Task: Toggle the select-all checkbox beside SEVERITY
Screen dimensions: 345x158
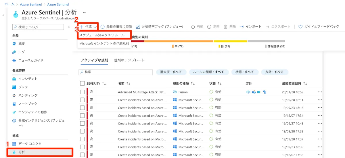Action: point(83,83)
